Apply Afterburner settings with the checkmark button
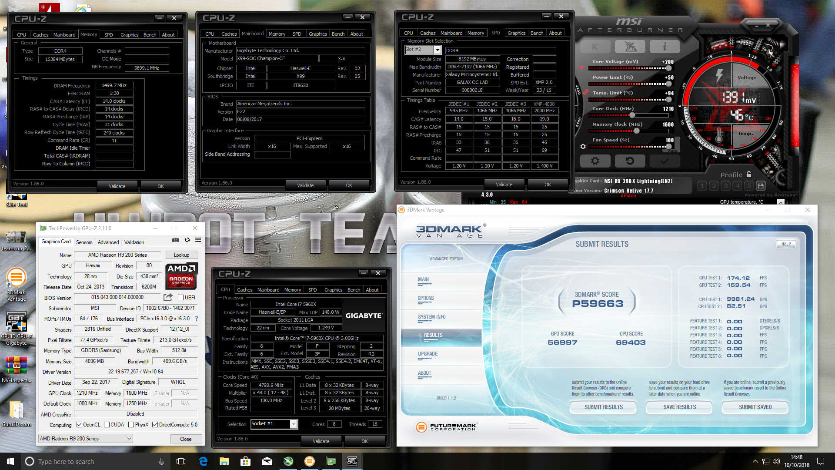 tap(665, 161)
